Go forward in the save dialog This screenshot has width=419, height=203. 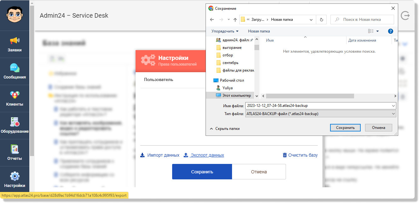pos(221,20)
